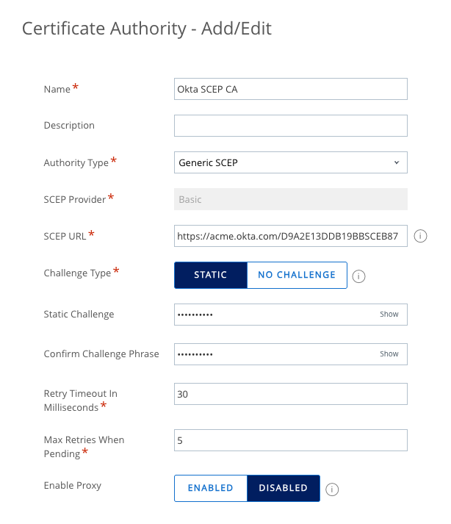The image size is (451, 524).
Task: Click the Max Retries When Pending field
Action: (x=290, y=440)
